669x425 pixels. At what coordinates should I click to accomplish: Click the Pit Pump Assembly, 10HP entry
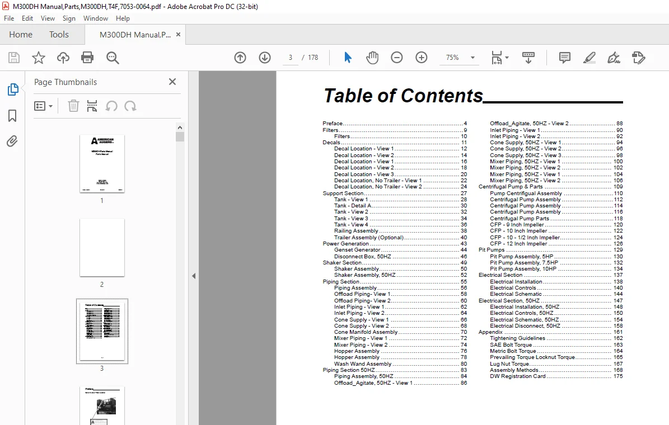tap(556, 269)
